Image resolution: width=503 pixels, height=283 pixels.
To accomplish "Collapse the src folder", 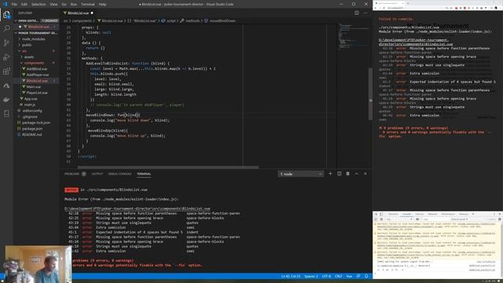I will (x=24, y=51).
